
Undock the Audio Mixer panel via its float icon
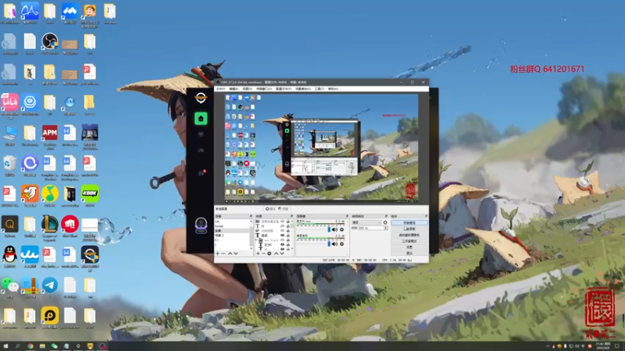click(347, 216)
